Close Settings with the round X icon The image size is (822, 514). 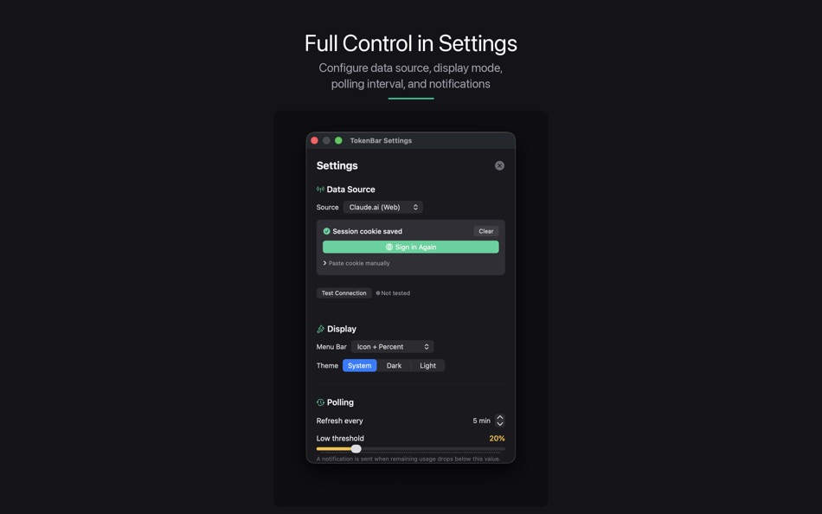pos(499,166)
